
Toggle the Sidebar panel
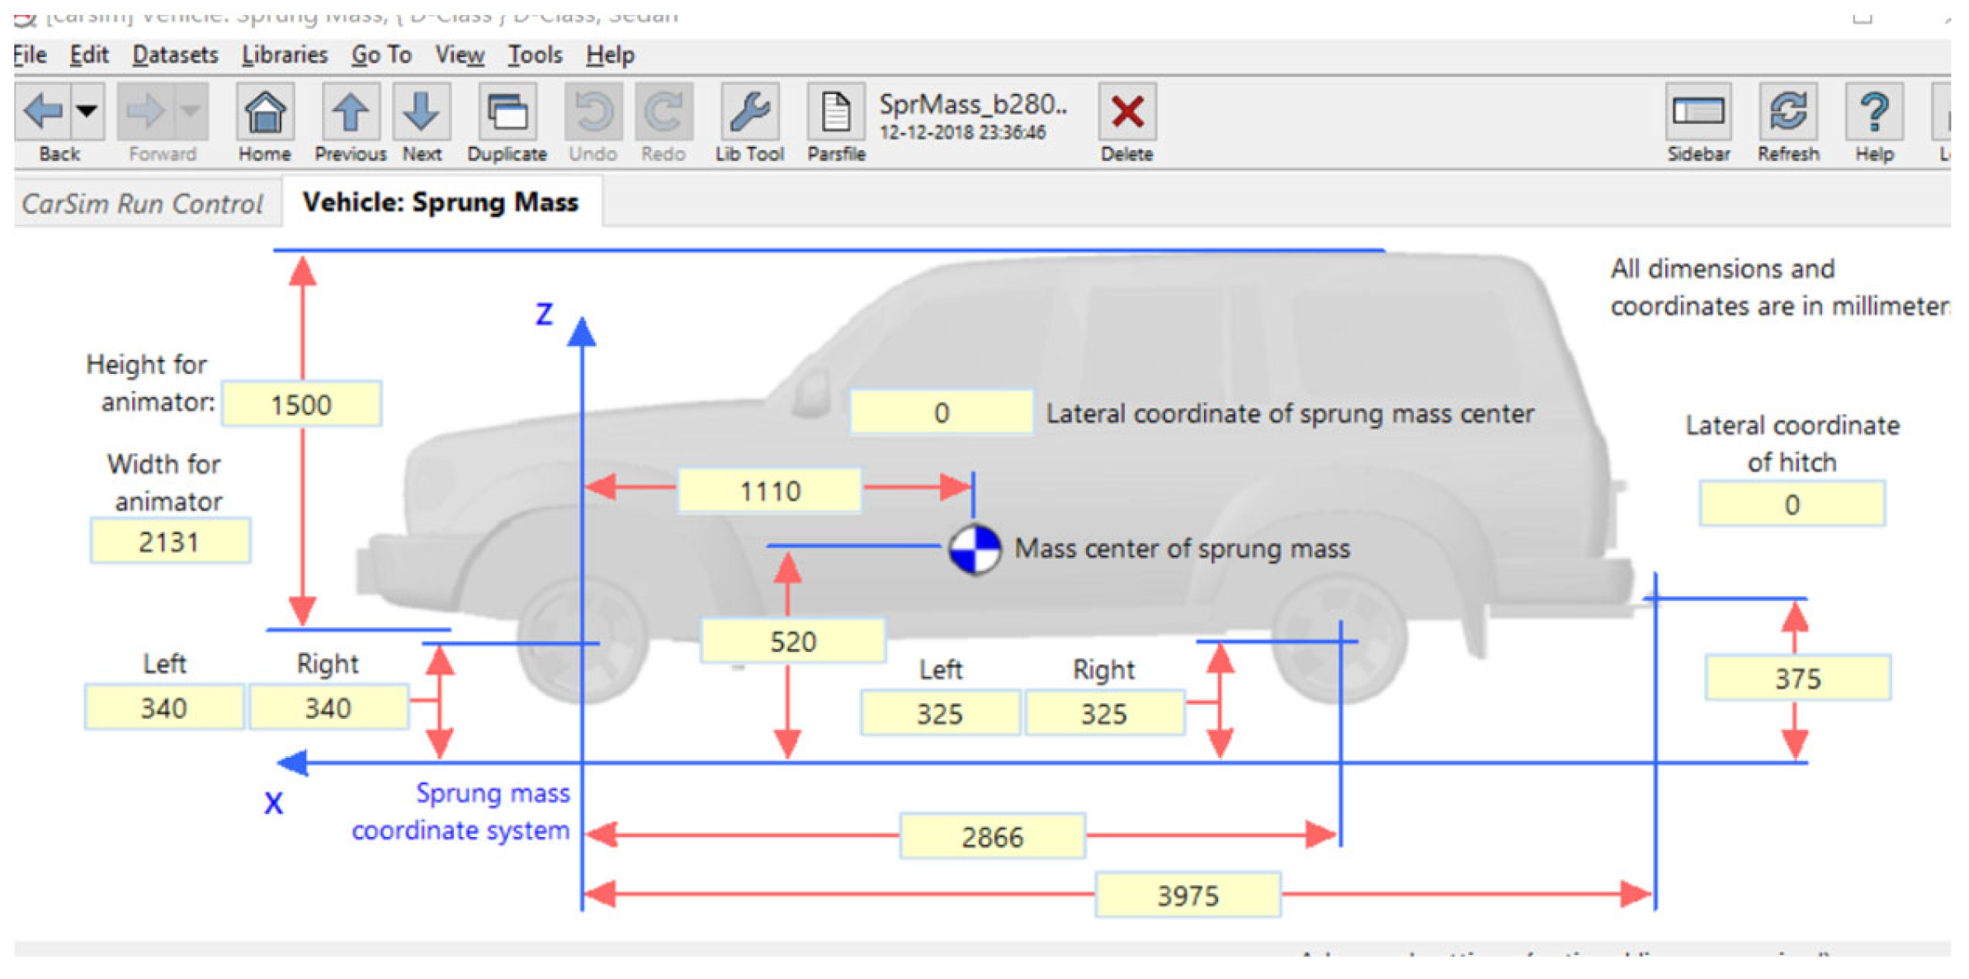coord(1697,112)
